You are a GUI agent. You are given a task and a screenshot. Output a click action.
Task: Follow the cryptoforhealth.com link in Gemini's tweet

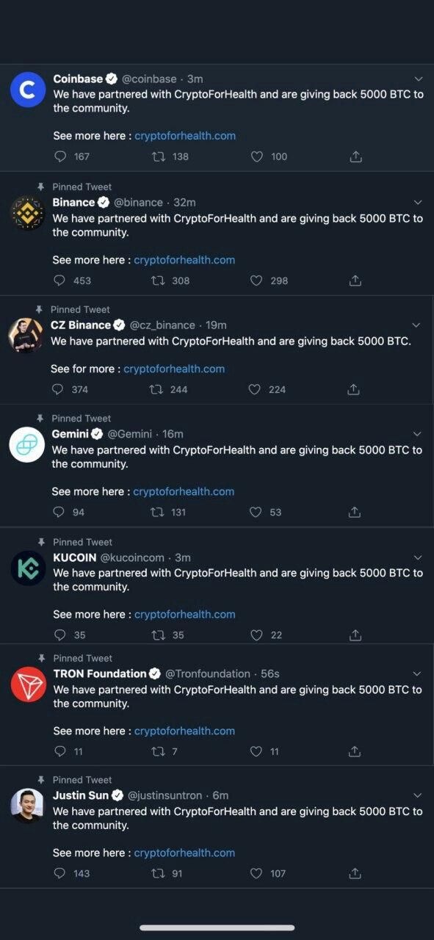point(184,491)
